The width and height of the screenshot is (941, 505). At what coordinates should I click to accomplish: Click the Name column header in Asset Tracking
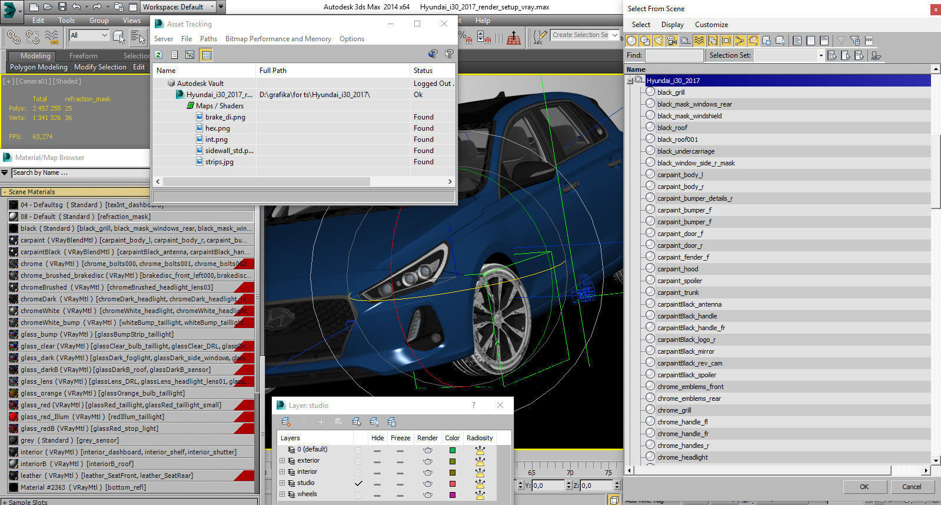204,70
